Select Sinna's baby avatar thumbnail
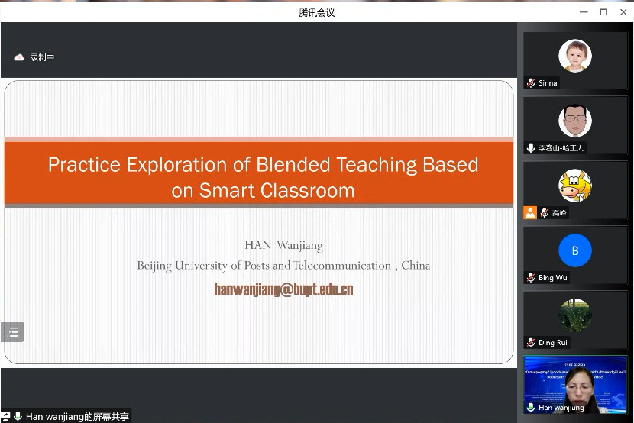The image size is (634, 423). tap(574, 56)
